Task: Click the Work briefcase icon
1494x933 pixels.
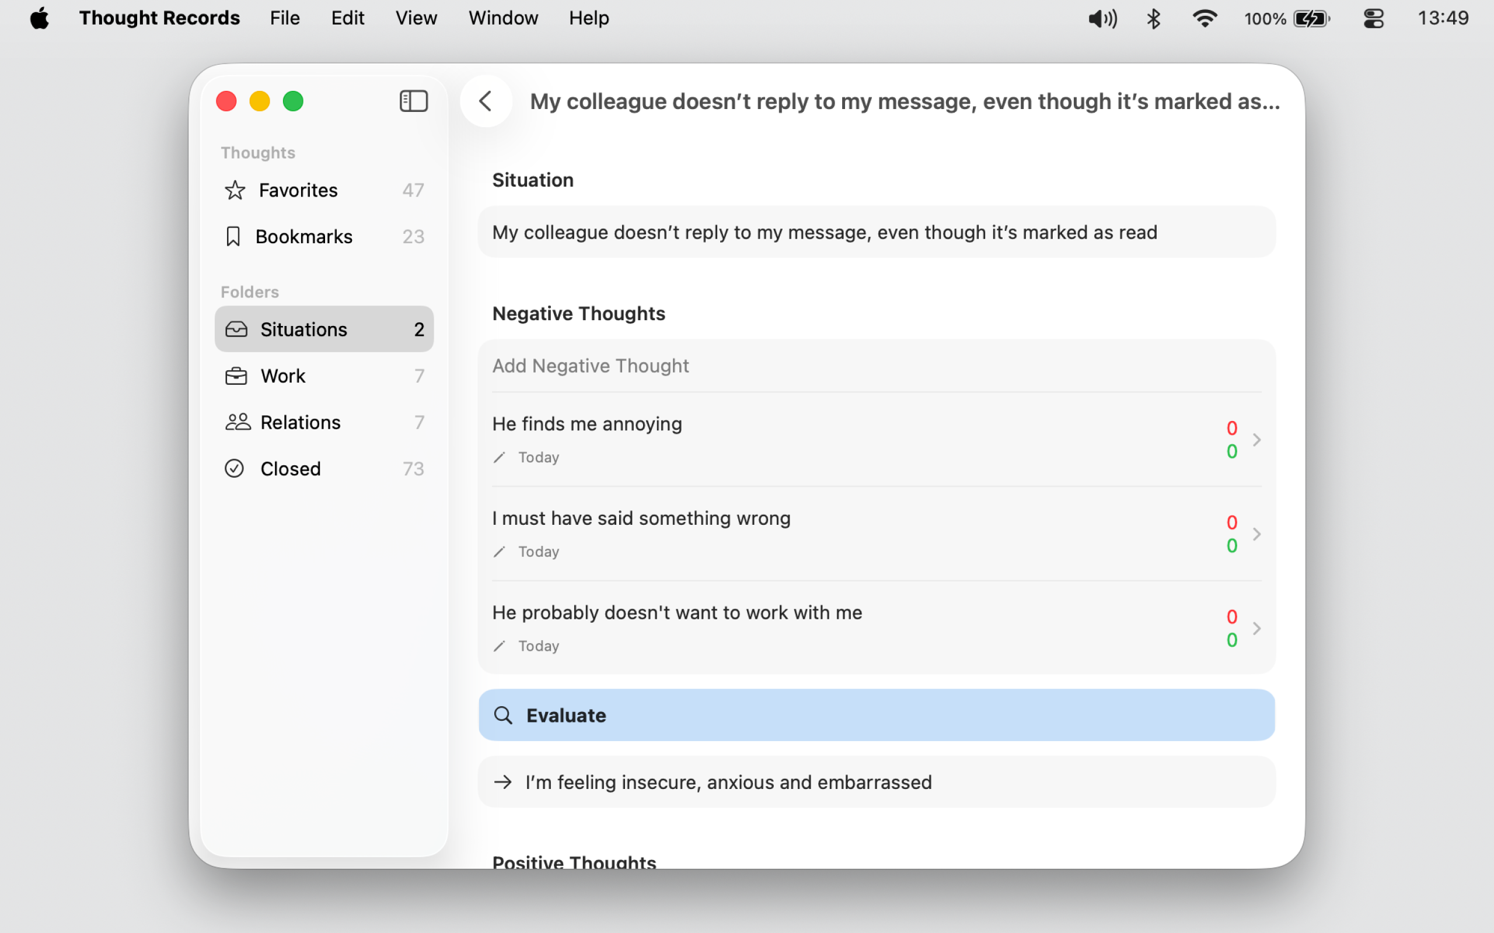Action: [x=236, y=376]
